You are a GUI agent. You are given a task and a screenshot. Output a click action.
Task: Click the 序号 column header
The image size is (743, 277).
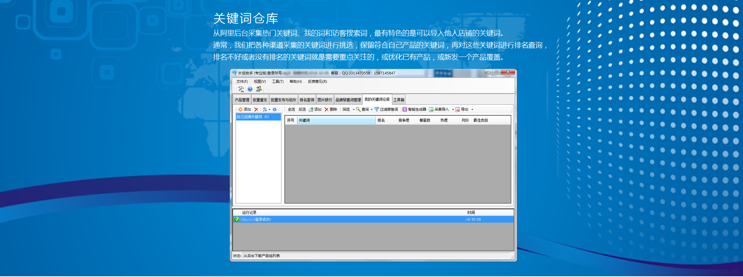click(x=291, y=121)
